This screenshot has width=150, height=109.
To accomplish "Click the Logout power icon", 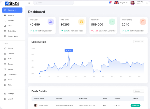I will pos(5,99).
